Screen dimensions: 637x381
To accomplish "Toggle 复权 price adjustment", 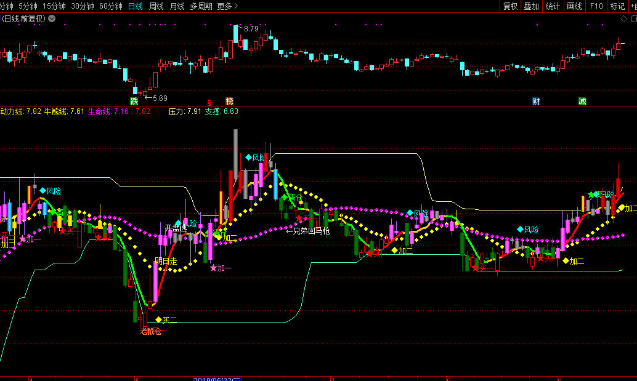I will tap(511, 6).
